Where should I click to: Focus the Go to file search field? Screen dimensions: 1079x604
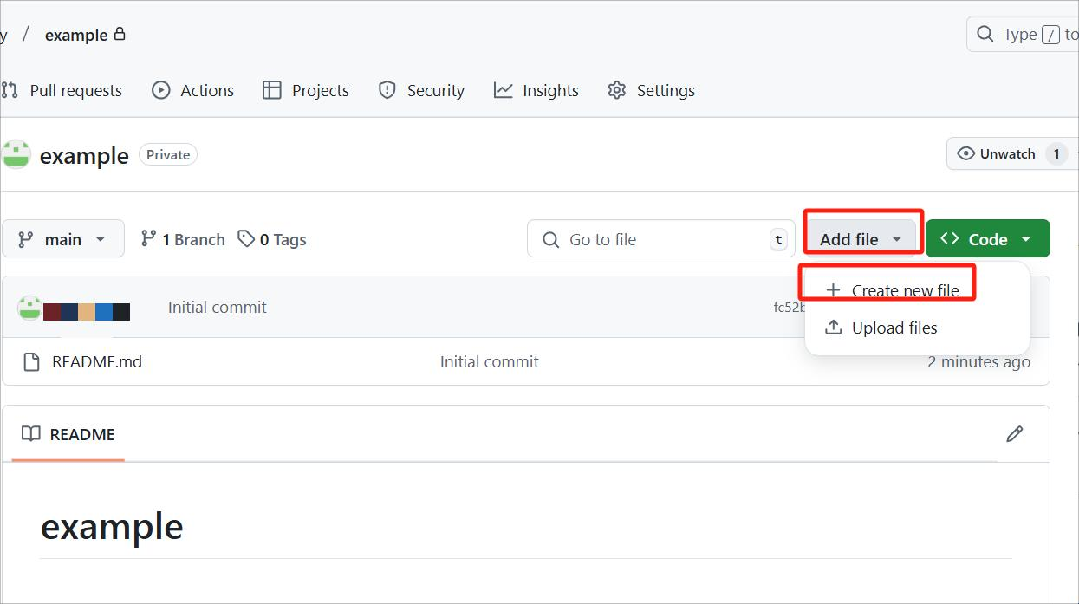point(661,239)
